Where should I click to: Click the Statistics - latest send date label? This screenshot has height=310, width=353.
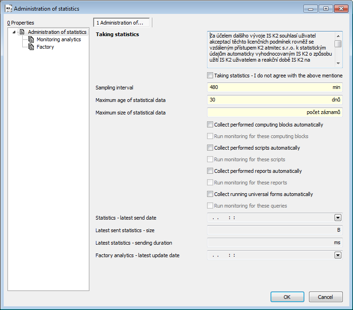pos(126,218)
